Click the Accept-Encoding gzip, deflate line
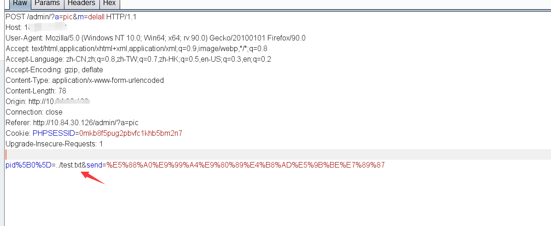Image resolution: width=551 pixels, height=226 pixels. 54,70
